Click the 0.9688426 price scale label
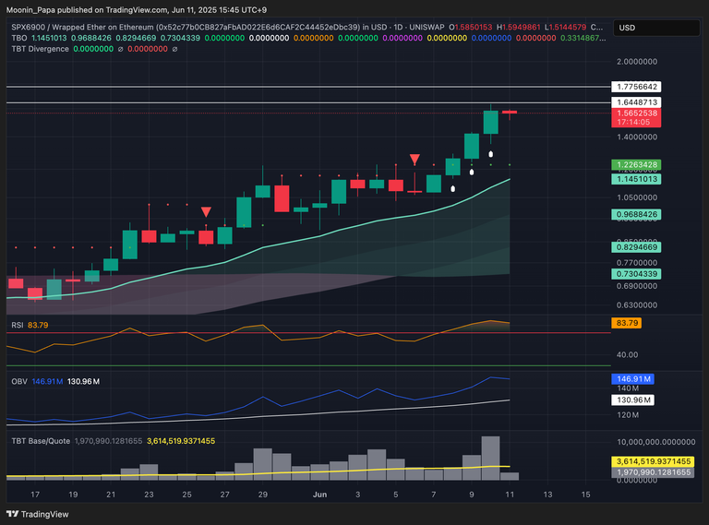 click(636, 214)
